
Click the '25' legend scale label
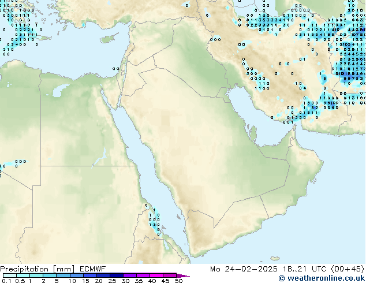tap(112, 281)
